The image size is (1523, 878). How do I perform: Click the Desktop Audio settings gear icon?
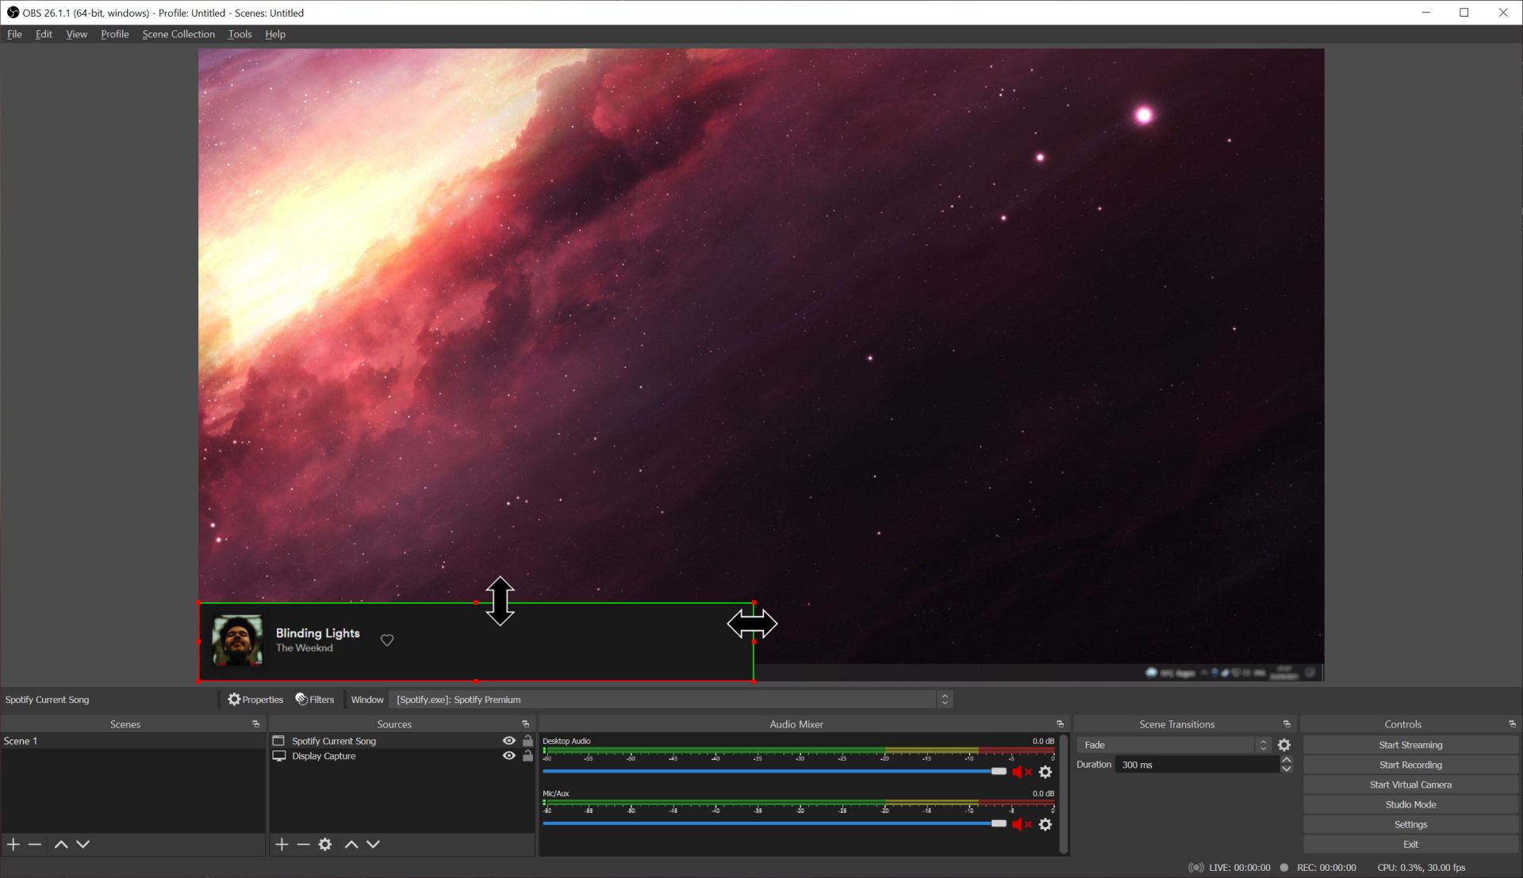click(x=1045, y=771)
